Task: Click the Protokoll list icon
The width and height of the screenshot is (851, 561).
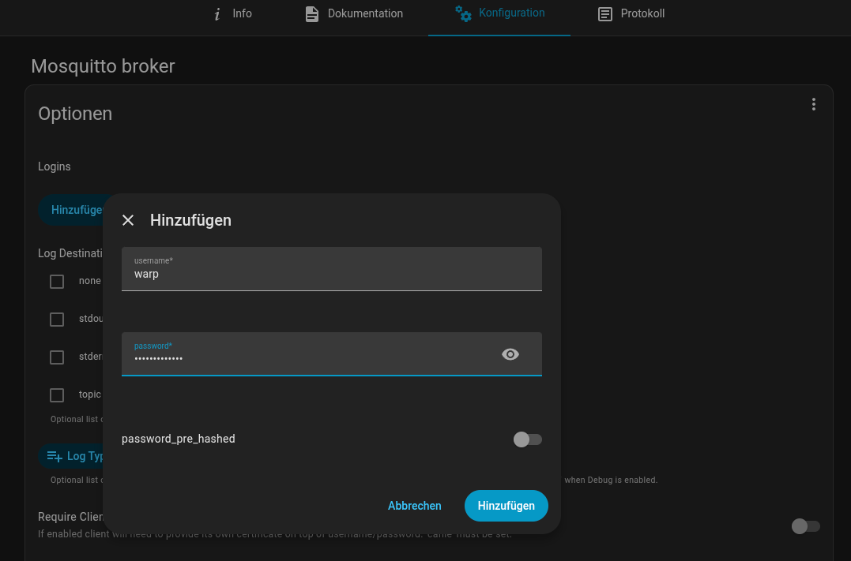Action: point(604,14)
